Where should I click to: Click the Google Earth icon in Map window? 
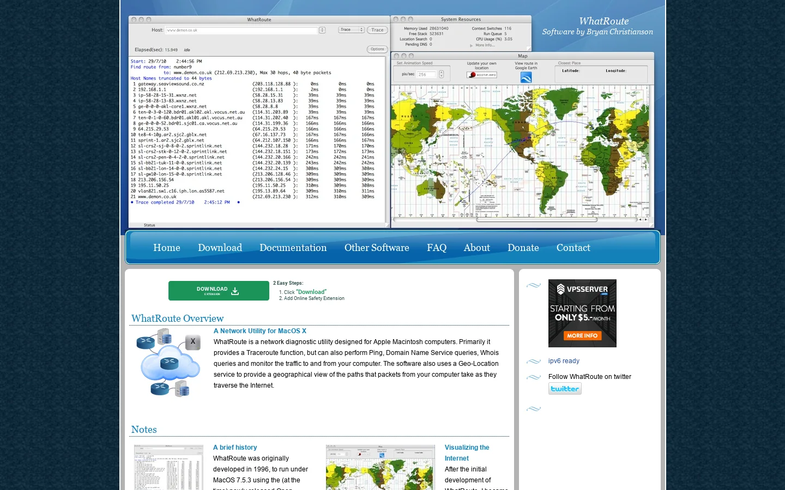526,77
